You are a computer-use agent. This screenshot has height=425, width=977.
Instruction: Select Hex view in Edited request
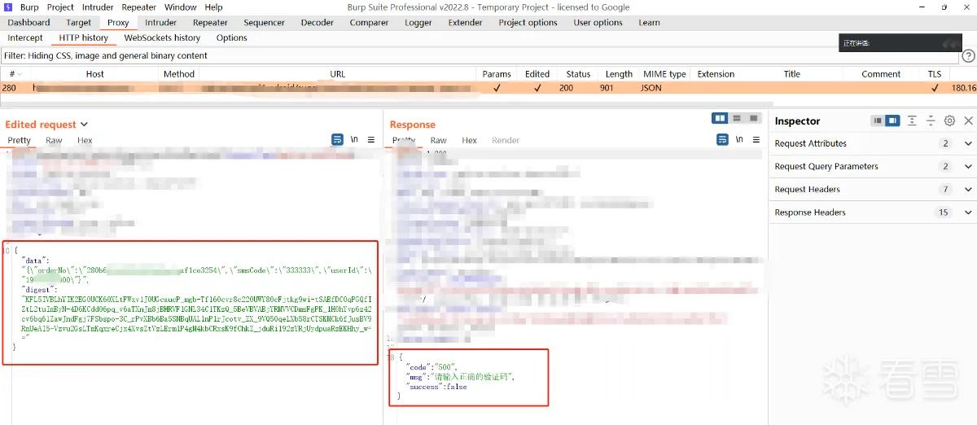click(x=85, y=141)
